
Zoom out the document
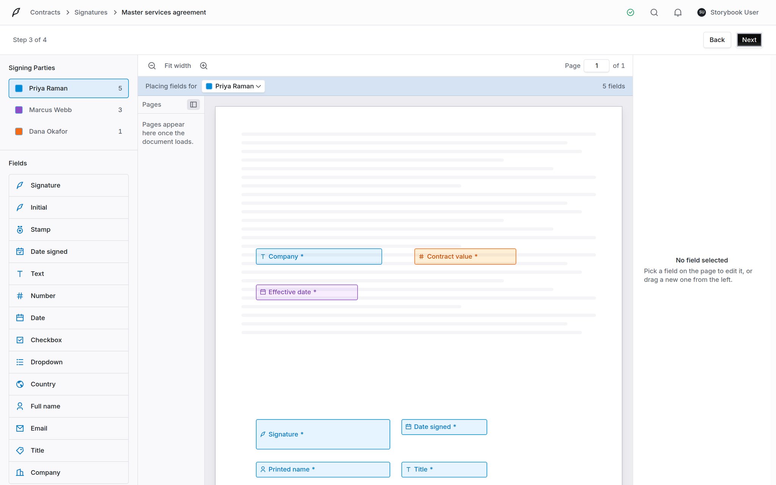pos(152,66)
